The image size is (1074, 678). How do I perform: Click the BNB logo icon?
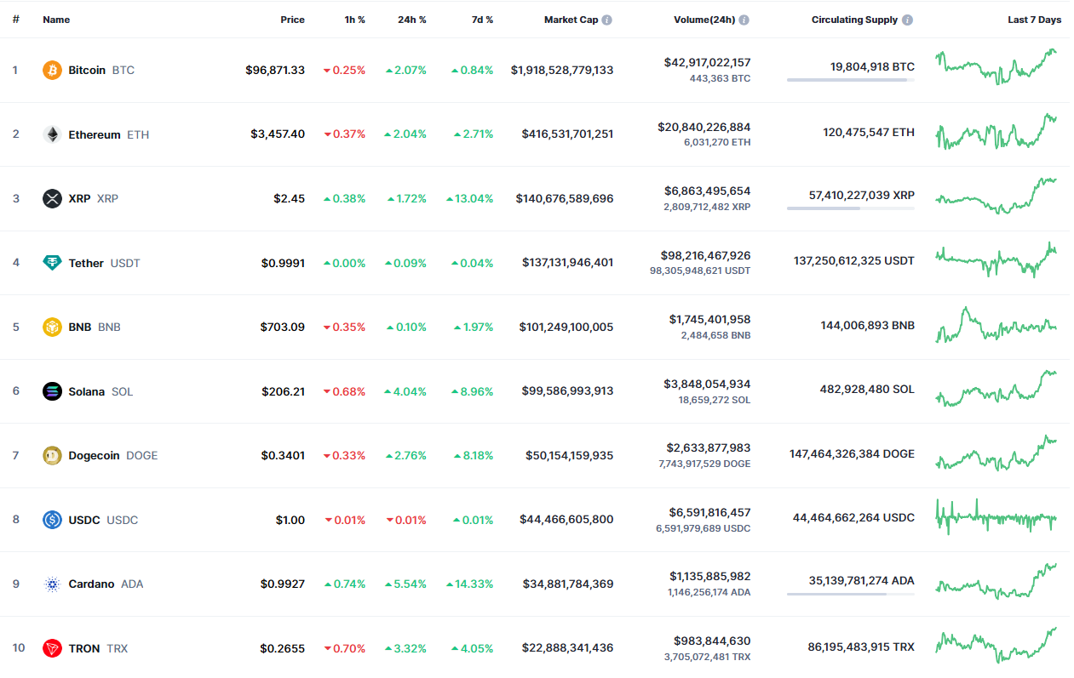pyautogui.click(x=53, y=327)
